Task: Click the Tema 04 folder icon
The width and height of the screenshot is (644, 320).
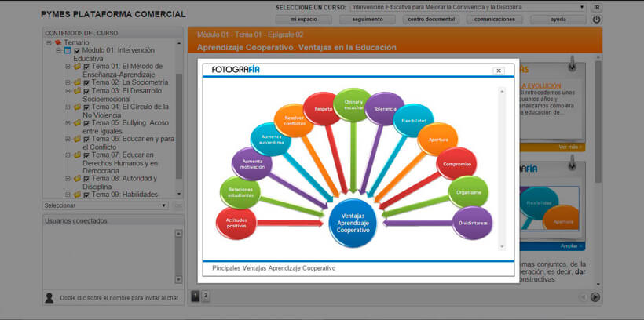Action: (x=77, y=107)
